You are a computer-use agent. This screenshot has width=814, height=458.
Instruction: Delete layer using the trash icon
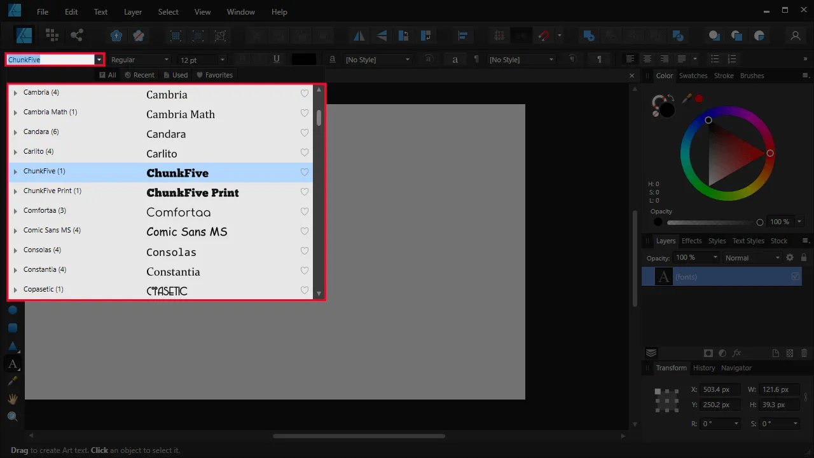tap(804, 353)
